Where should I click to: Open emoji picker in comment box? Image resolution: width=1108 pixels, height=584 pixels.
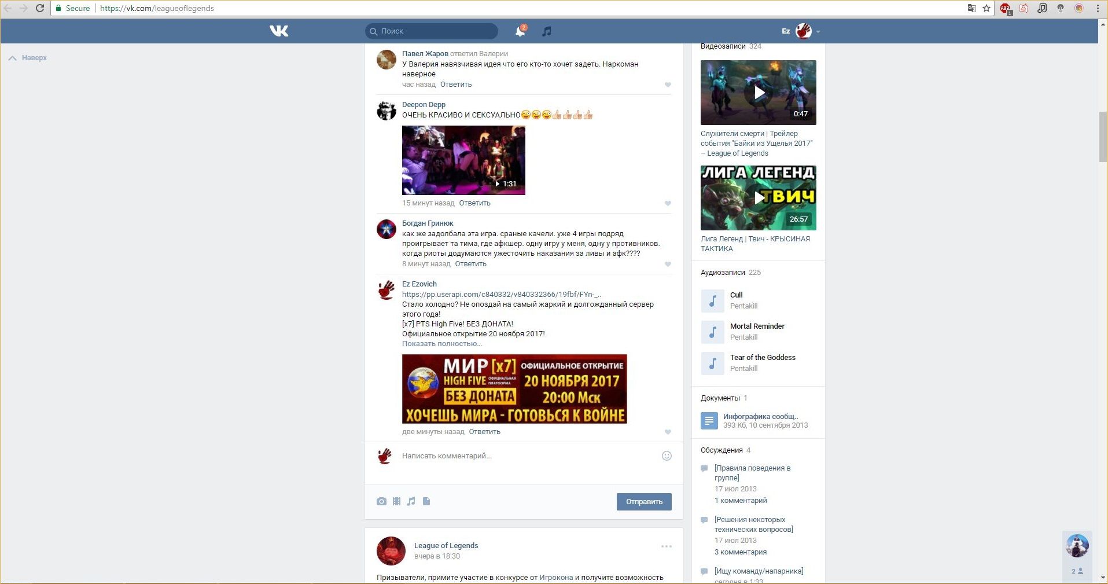[x=667, y=456]
